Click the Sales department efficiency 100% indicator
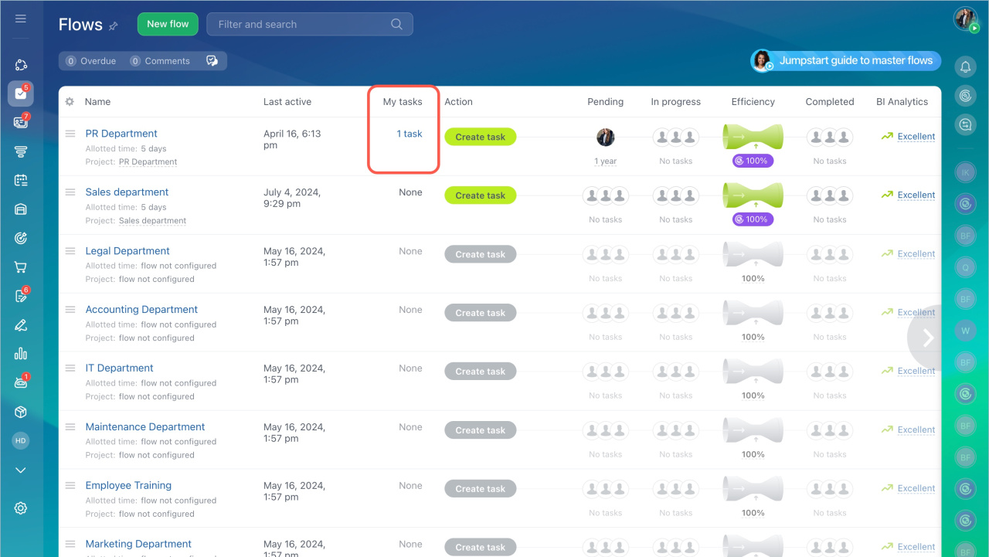989x557 pixels. [753, 219]
